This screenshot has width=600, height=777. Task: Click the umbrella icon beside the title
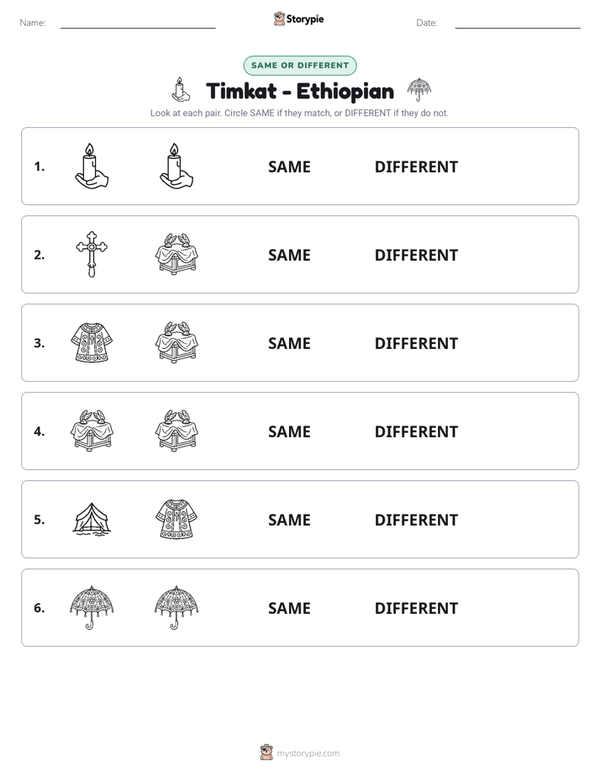(419, 90)
